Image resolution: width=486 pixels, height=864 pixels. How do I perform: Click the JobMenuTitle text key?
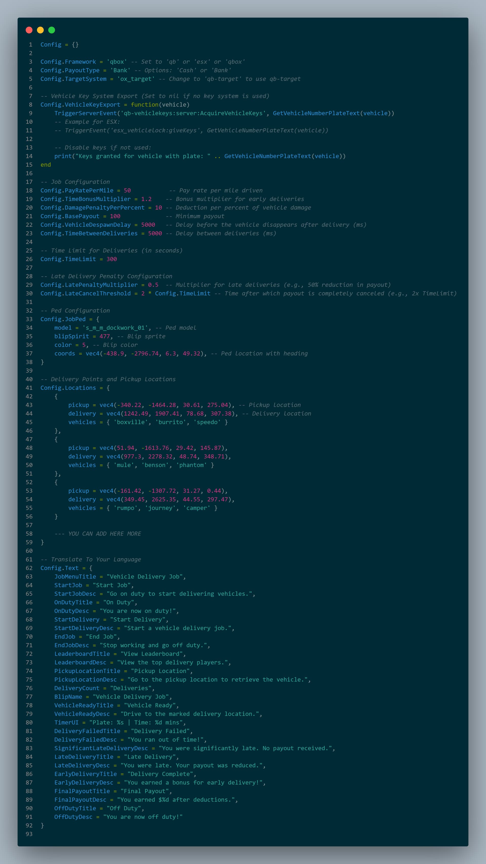pos(75,577)
